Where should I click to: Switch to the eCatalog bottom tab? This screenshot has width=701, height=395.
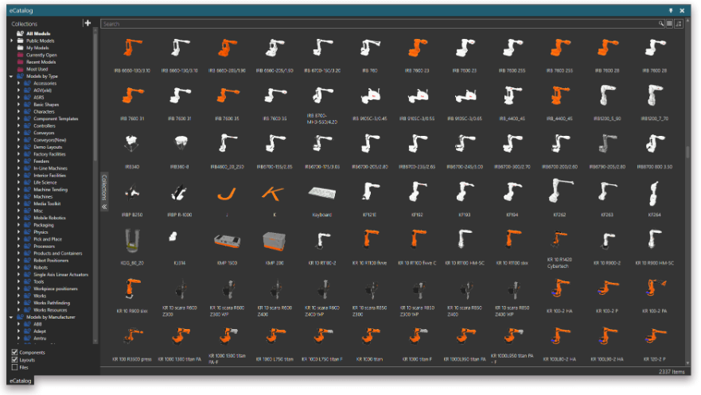(x=21, y=381)
